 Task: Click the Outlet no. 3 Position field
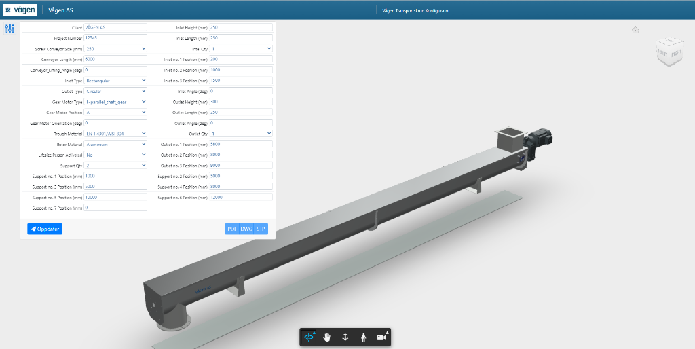pyautogui.click(x=241, y=166)
